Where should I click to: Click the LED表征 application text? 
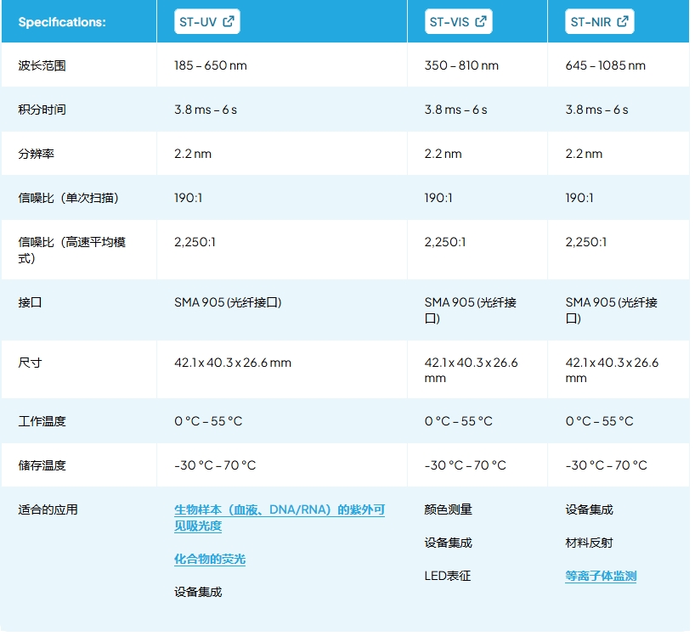click(448, 576)
